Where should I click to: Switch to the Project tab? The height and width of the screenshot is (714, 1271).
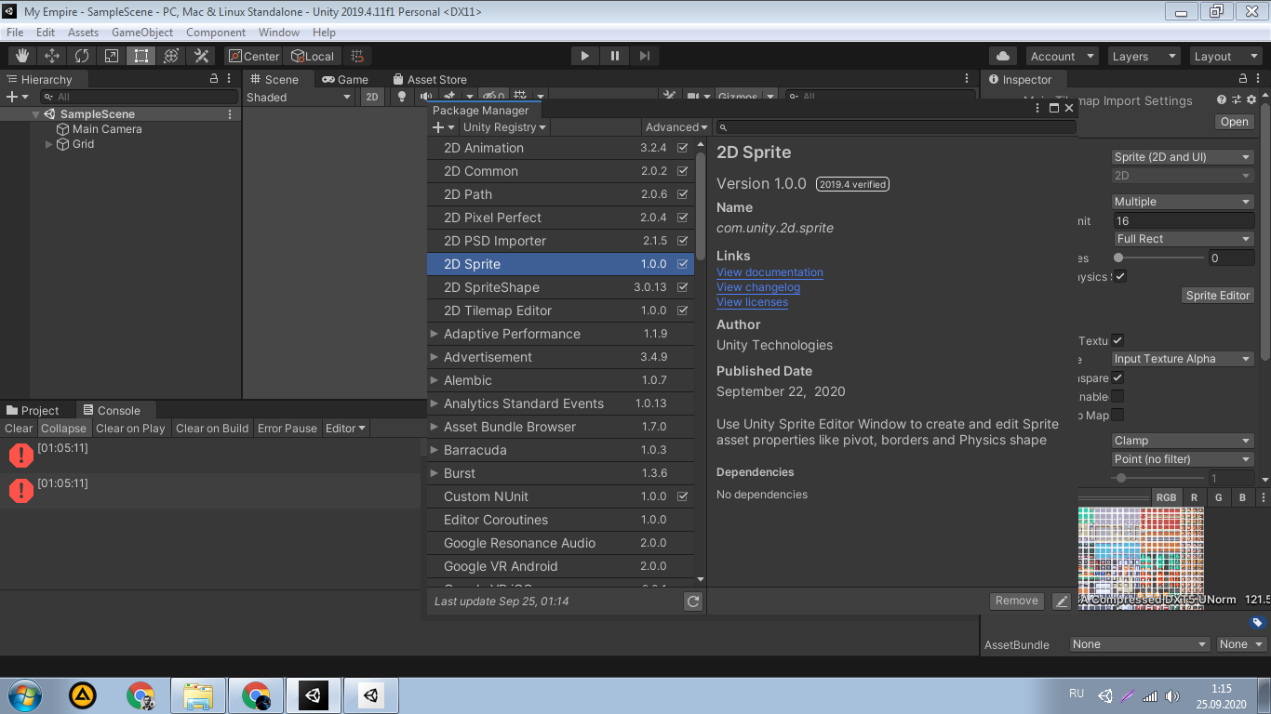click(33, 410)
